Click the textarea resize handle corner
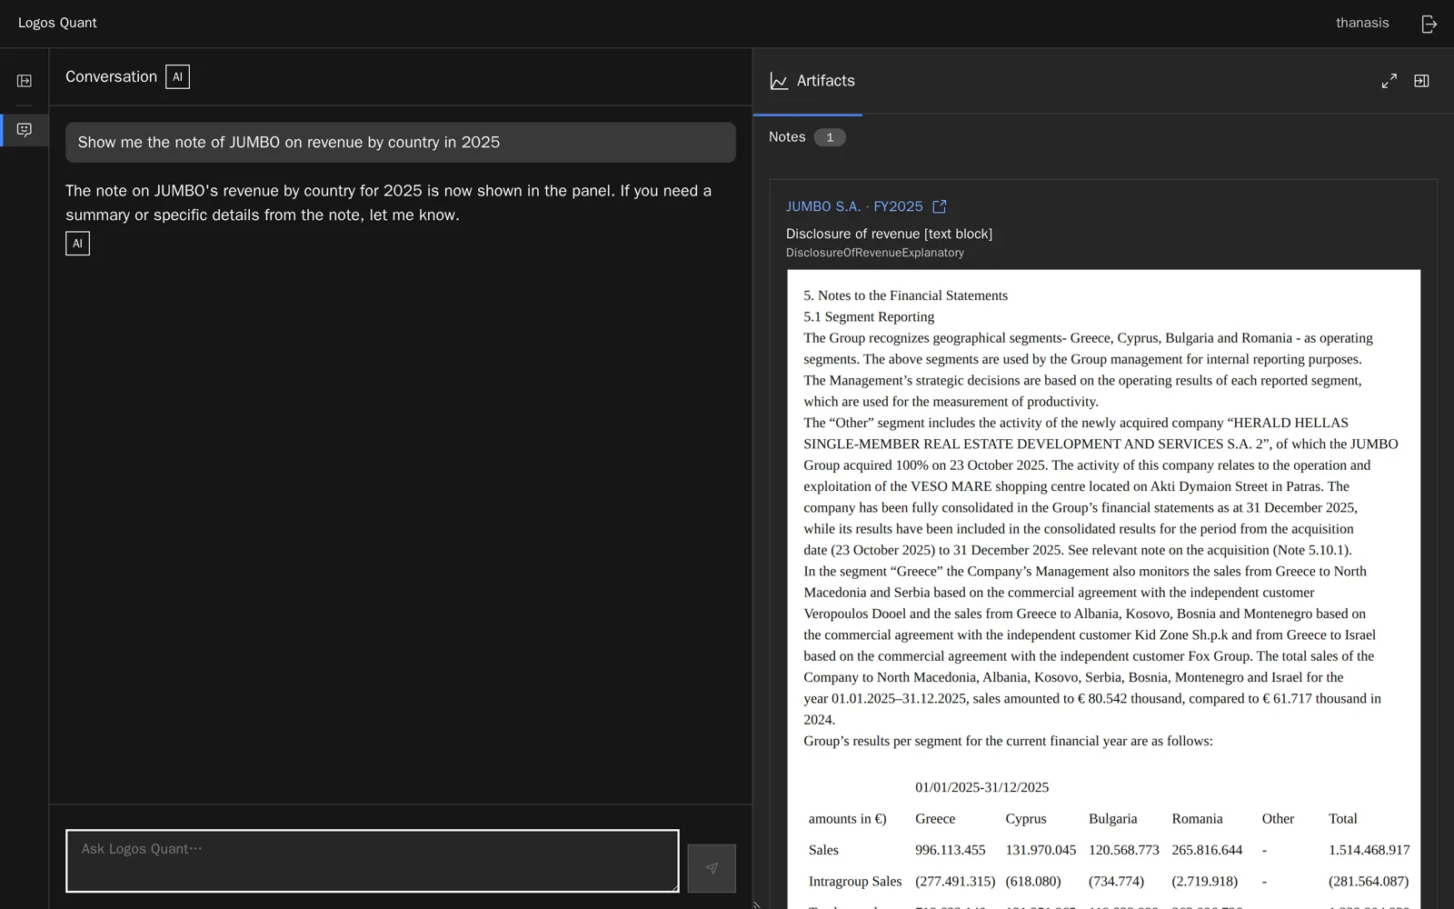The image size is (1454, 909). click(673, 886)
